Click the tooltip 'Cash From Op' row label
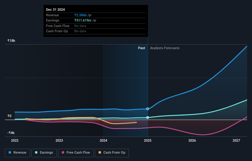This screenshot has height=161, width=252. (57, 31)
